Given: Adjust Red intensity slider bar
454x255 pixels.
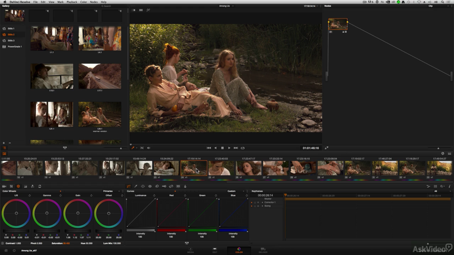Looking at the screenshot, I should click(172, 230).
